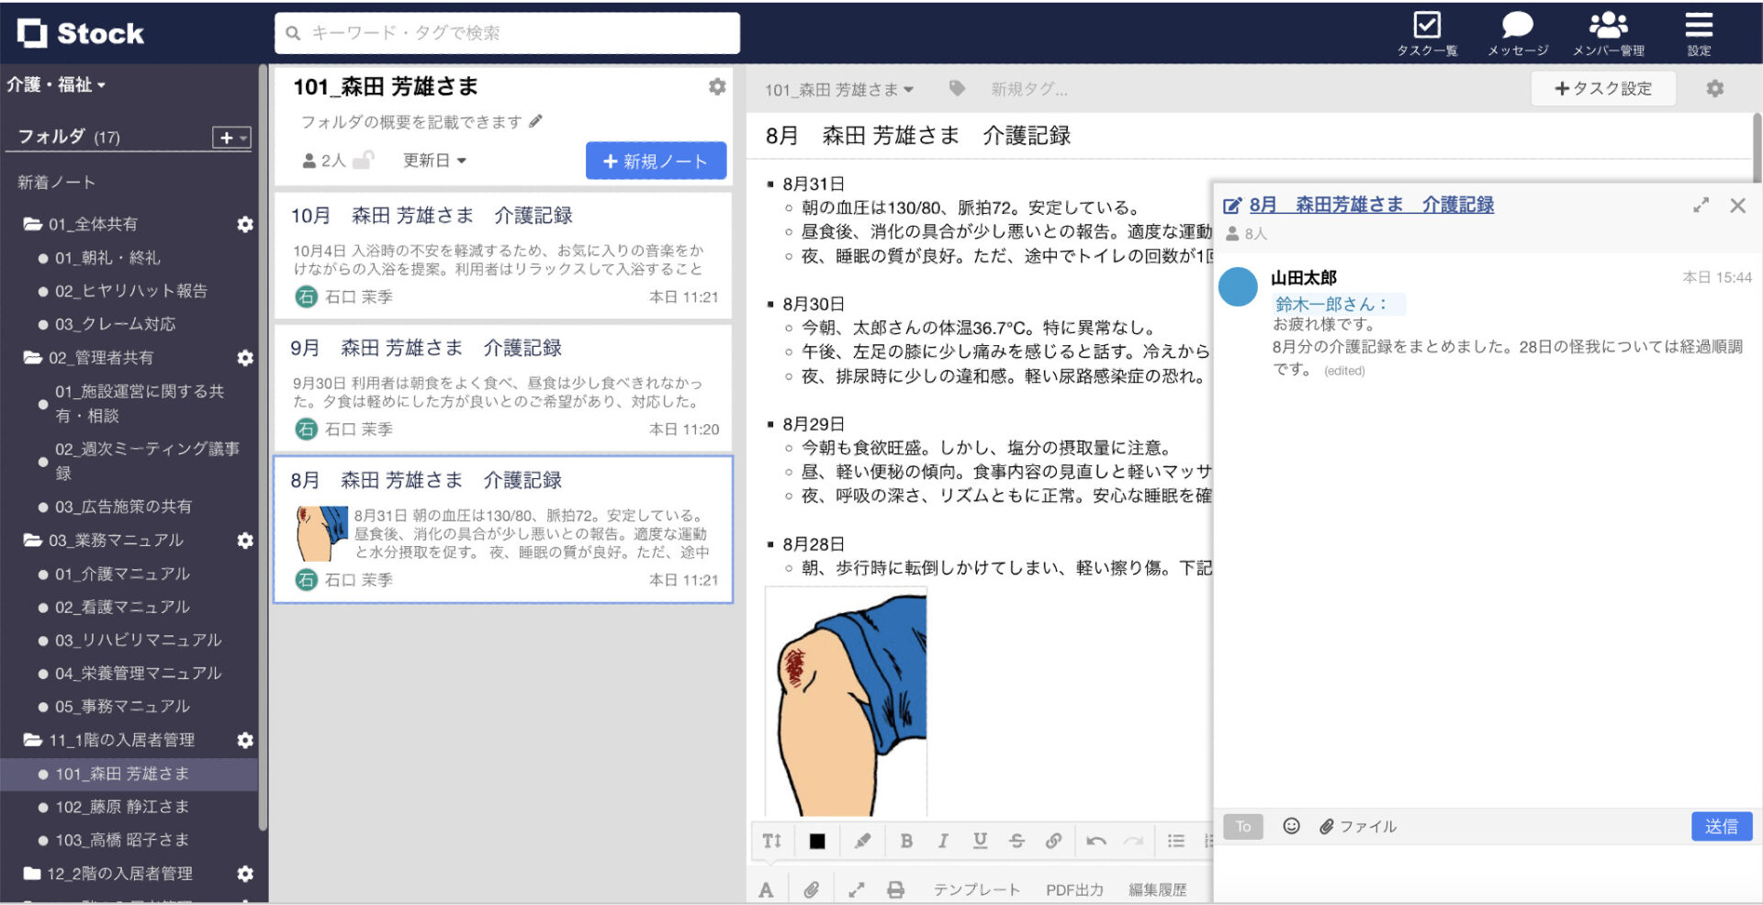
Task: Toggle bold formatting
Action: [x=906, y=840]
